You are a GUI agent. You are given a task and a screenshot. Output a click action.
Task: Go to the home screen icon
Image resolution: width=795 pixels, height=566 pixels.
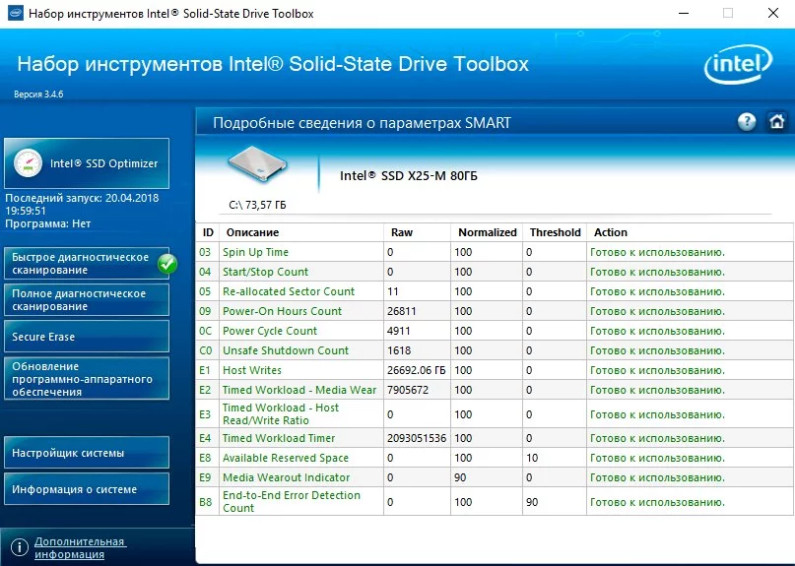coord(776,122)
